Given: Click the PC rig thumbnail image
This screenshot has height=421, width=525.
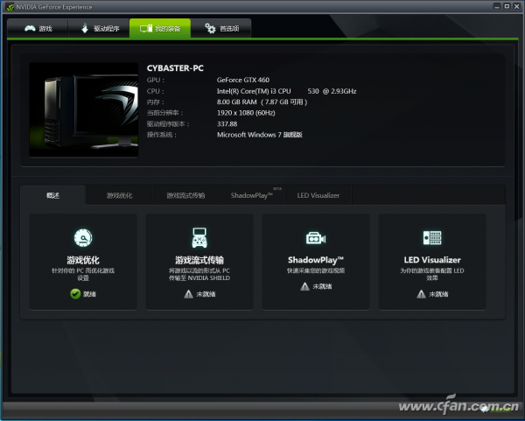Looking at the screenshot, I should (84, 109).
